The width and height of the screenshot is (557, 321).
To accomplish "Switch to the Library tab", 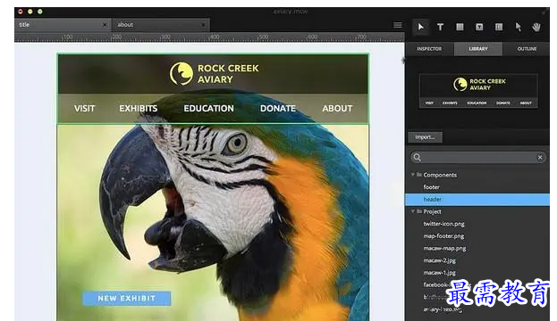I will [x=478, y=49].
